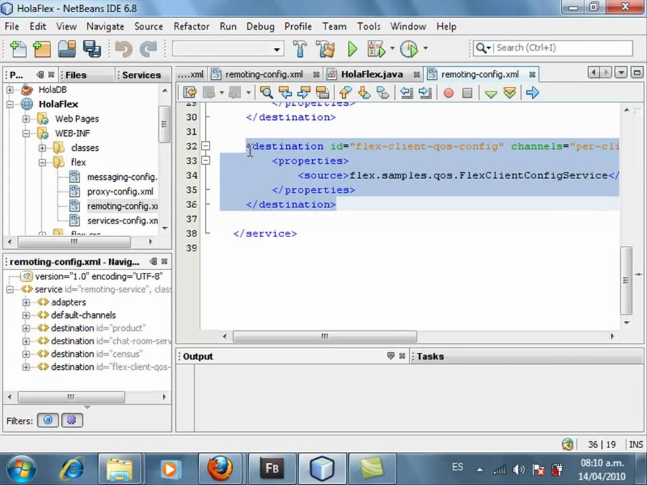The width and height of the screenshot is (647, 485).
Task: Maximize the editor window button
Action: point(637,73)
